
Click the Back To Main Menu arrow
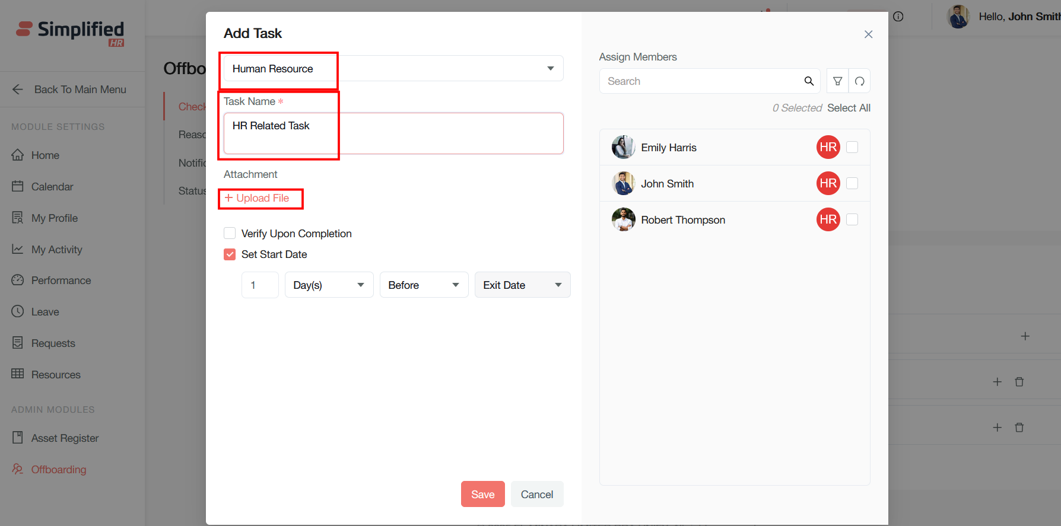(x=18, y=90)
